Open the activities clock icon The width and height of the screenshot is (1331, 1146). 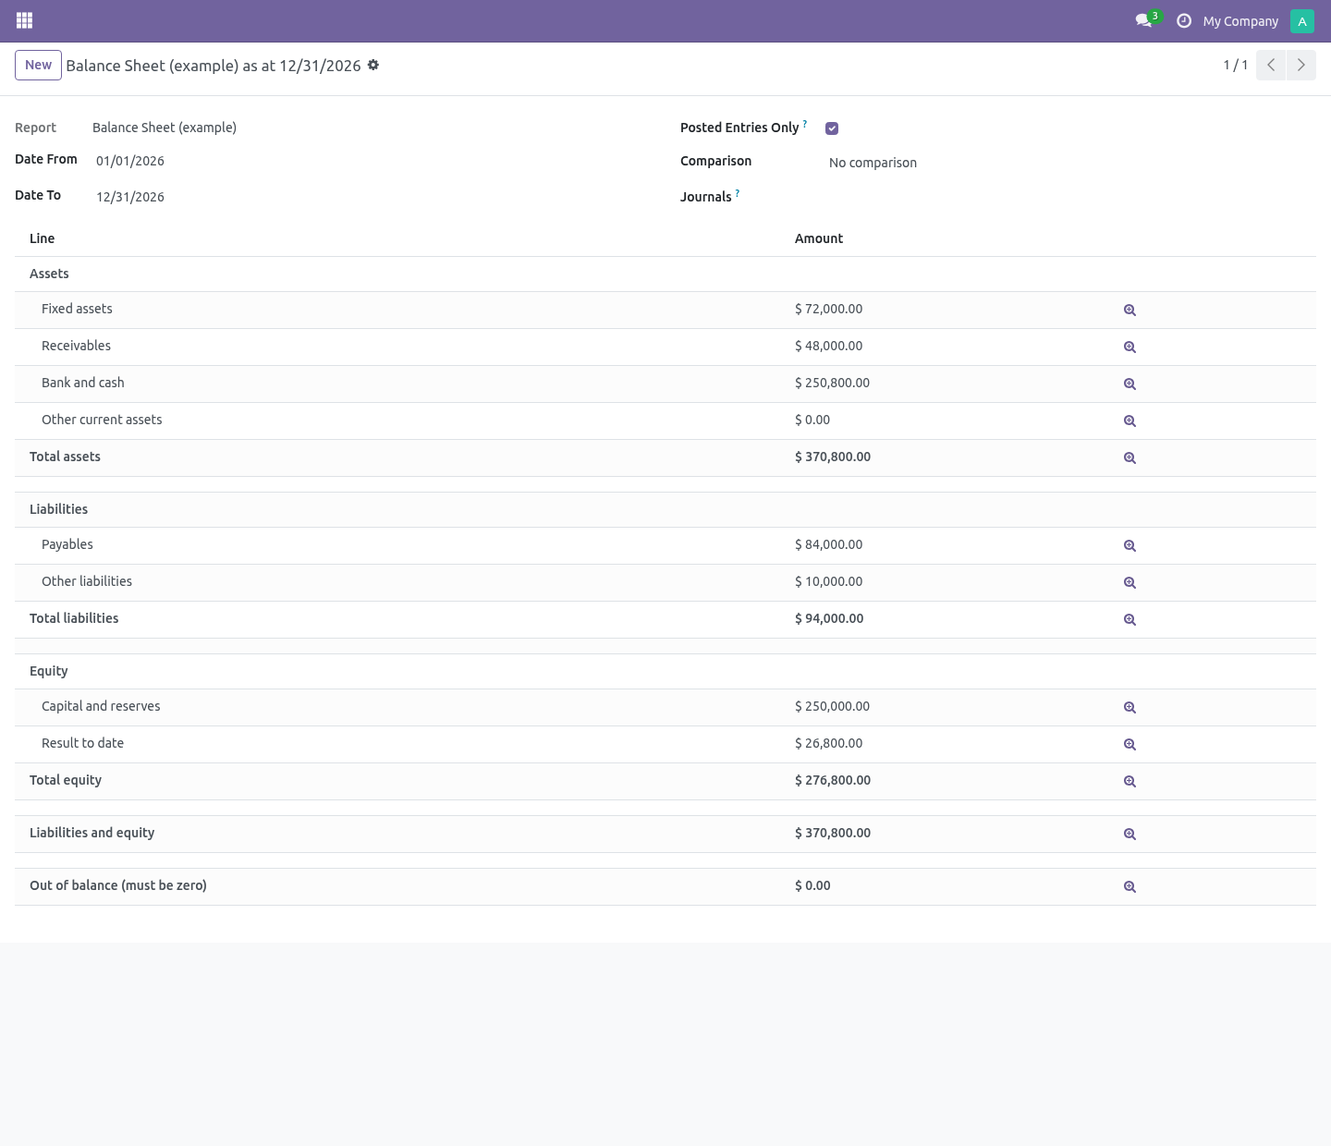(x=1184, y=20)
